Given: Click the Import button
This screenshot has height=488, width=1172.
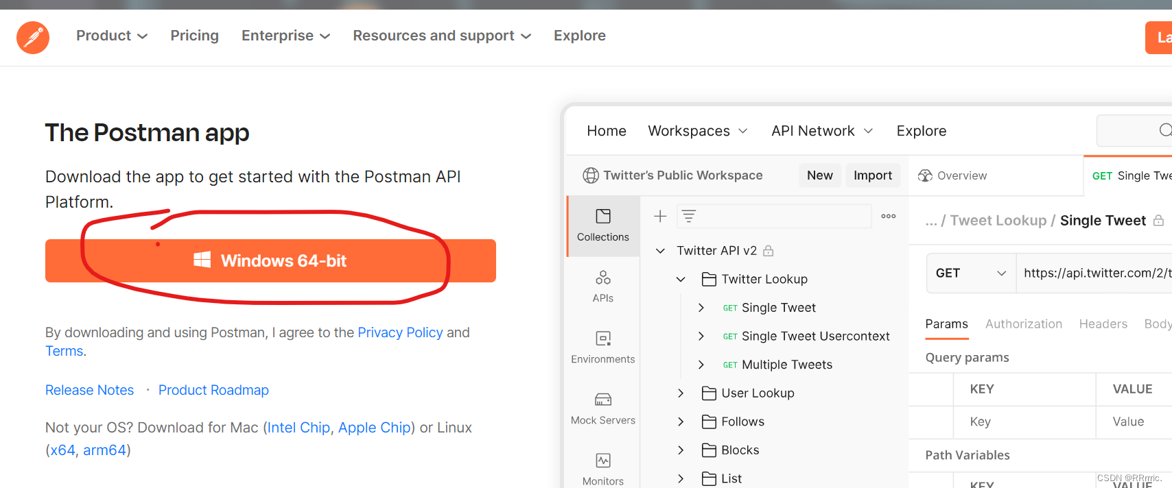Looking at the screenshot, I should click(x=873, y=175).
